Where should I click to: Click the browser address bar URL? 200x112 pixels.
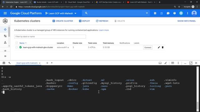click(51, 7)
